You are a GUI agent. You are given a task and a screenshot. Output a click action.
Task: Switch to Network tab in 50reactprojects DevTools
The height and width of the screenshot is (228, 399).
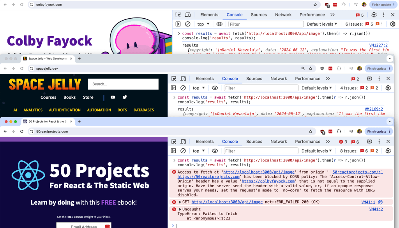point(279,142)
